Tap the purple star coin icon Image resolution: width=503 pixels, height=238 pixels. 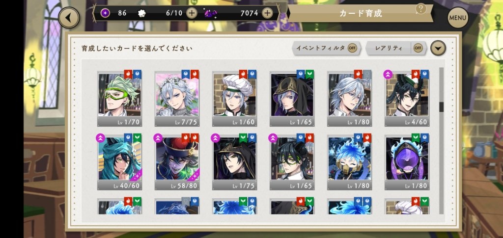[x=105, y=13]
